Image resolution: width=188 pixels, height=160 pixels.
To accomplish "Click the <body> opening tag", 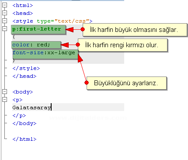I will coord(23,92).
